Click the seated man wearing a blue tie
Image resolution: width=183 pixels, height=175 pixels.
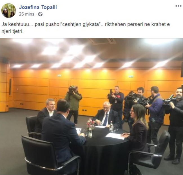pos(106,115)
